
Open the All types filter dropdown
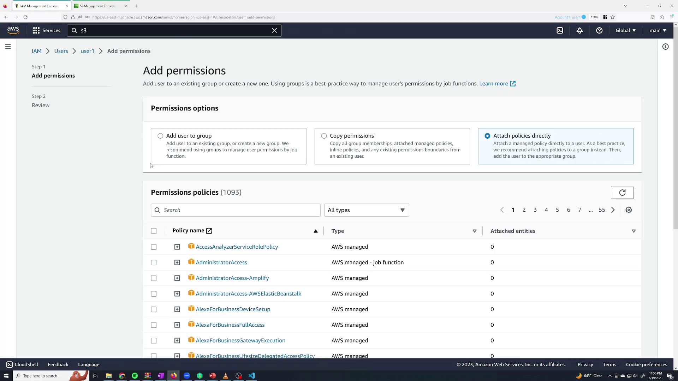click(366, 210)
